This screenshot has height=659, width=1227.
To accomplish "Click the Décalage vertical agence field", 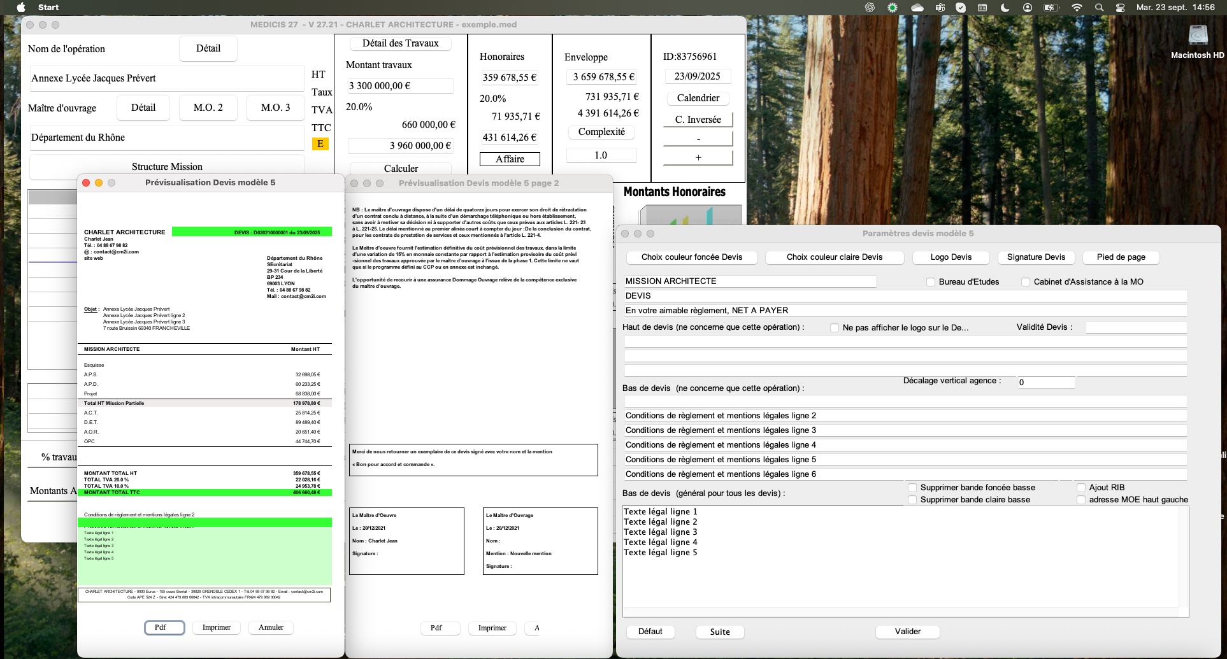I will pos(1046,383).
